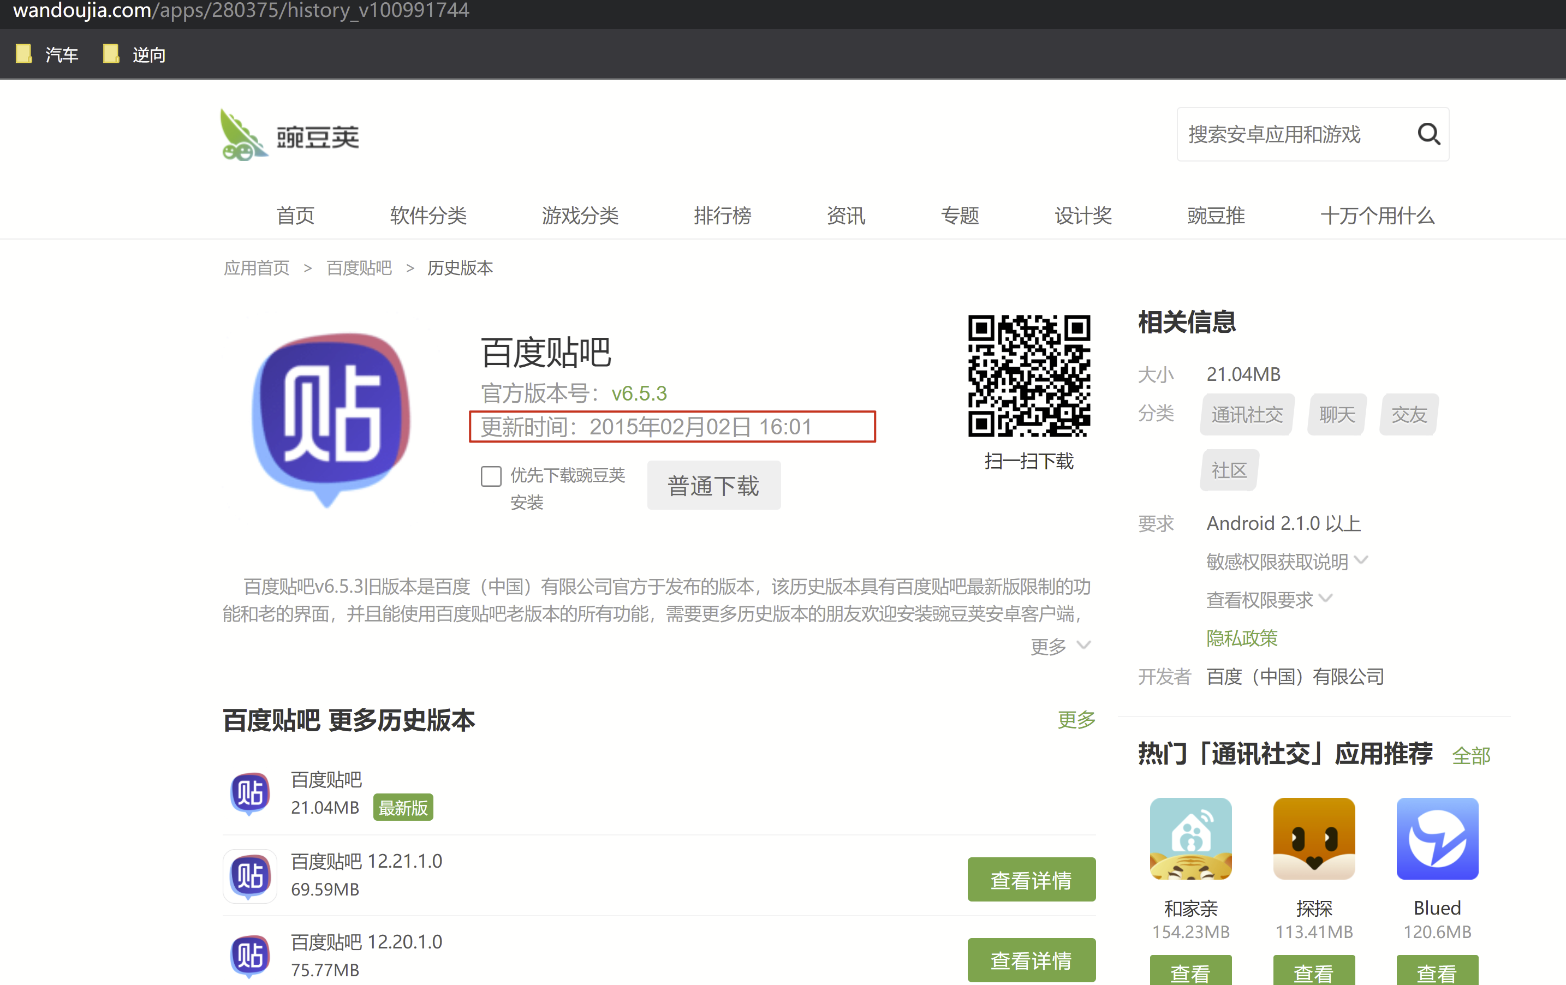The image size is (1566, 985).
Task: Open the 排行榜 nav item
Action: (723, 215)
